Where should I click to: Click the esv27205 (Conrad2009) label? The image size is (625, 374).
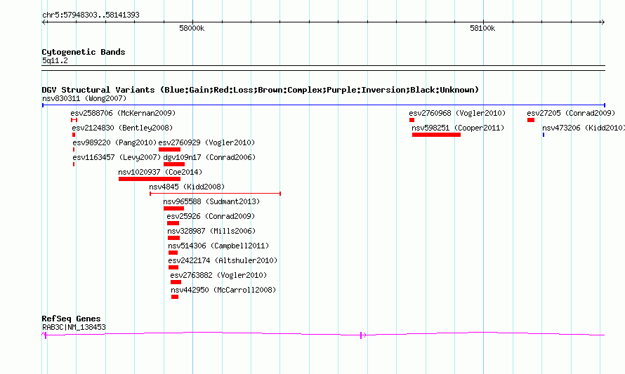[571, 113]
